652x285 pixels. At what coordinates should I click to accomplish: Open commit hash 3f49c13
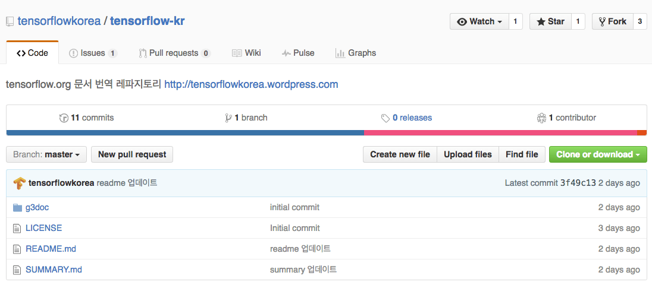click(x=578, y=183)
